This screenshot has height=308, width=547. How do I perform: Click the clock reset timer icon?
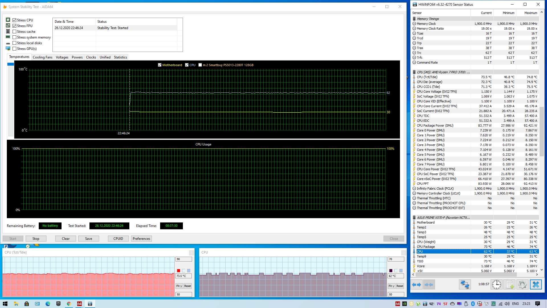click(496, 285)
